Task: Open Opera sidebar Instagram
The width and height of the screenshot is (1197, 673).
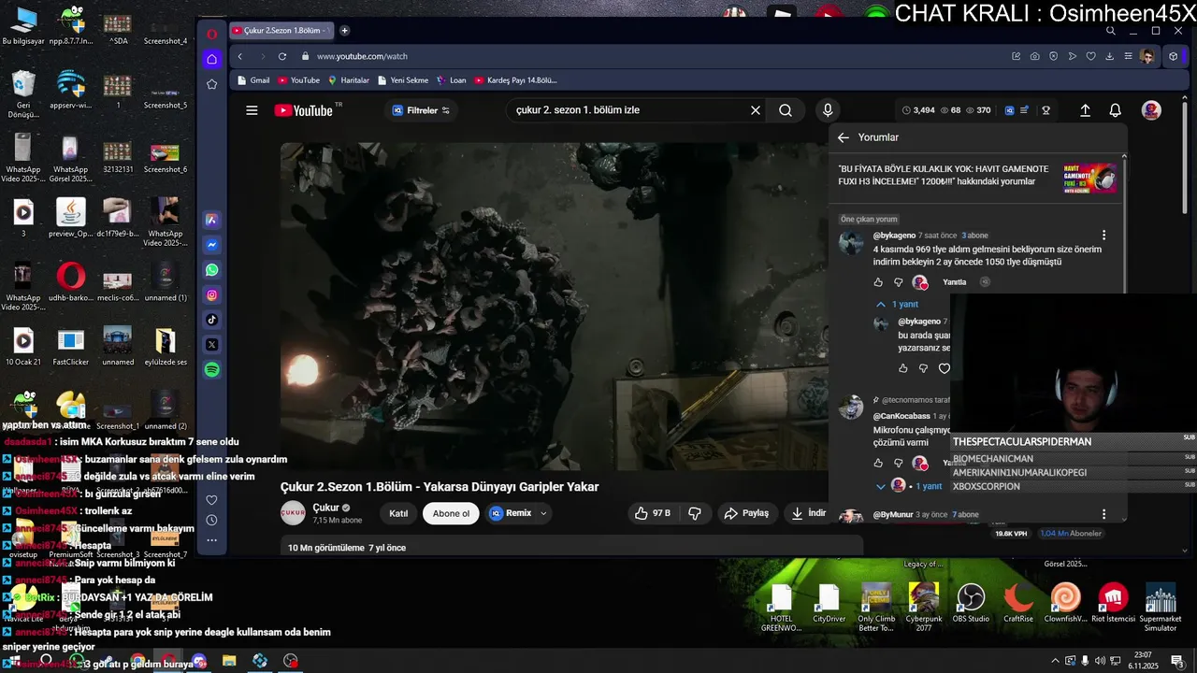Action: [x=212, y=295]
